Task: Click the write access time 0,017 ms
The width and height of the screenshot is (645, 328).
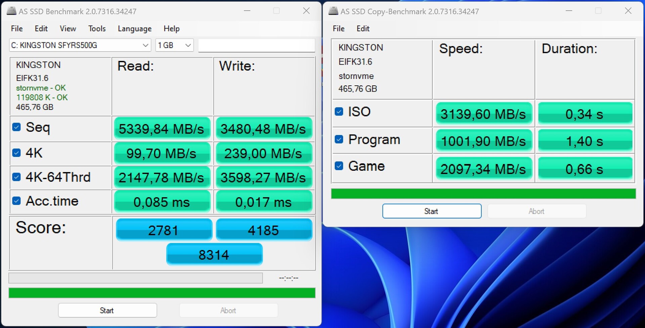Action: click(264, 202)
